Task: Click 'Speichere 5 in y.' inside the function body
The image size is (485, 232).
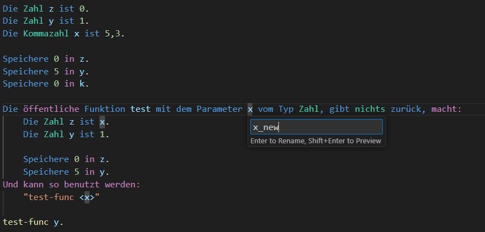Action: [66, 172]
